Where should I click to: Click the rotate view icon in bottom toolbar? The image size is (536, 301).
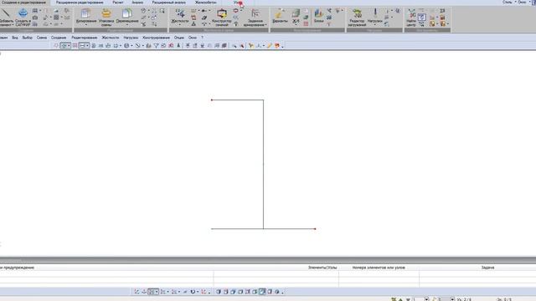(193, 292)
